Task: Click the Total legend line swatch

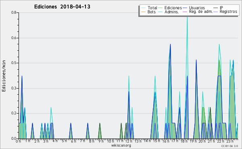Action: pyautogui.click(x=143, y=8)
